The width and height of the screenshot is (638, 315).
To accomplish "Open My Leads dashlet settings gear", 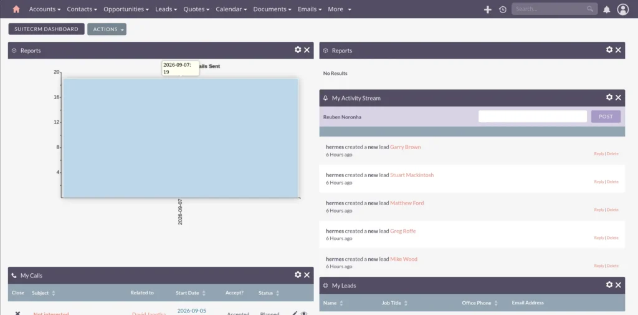I will click(609, 285).
